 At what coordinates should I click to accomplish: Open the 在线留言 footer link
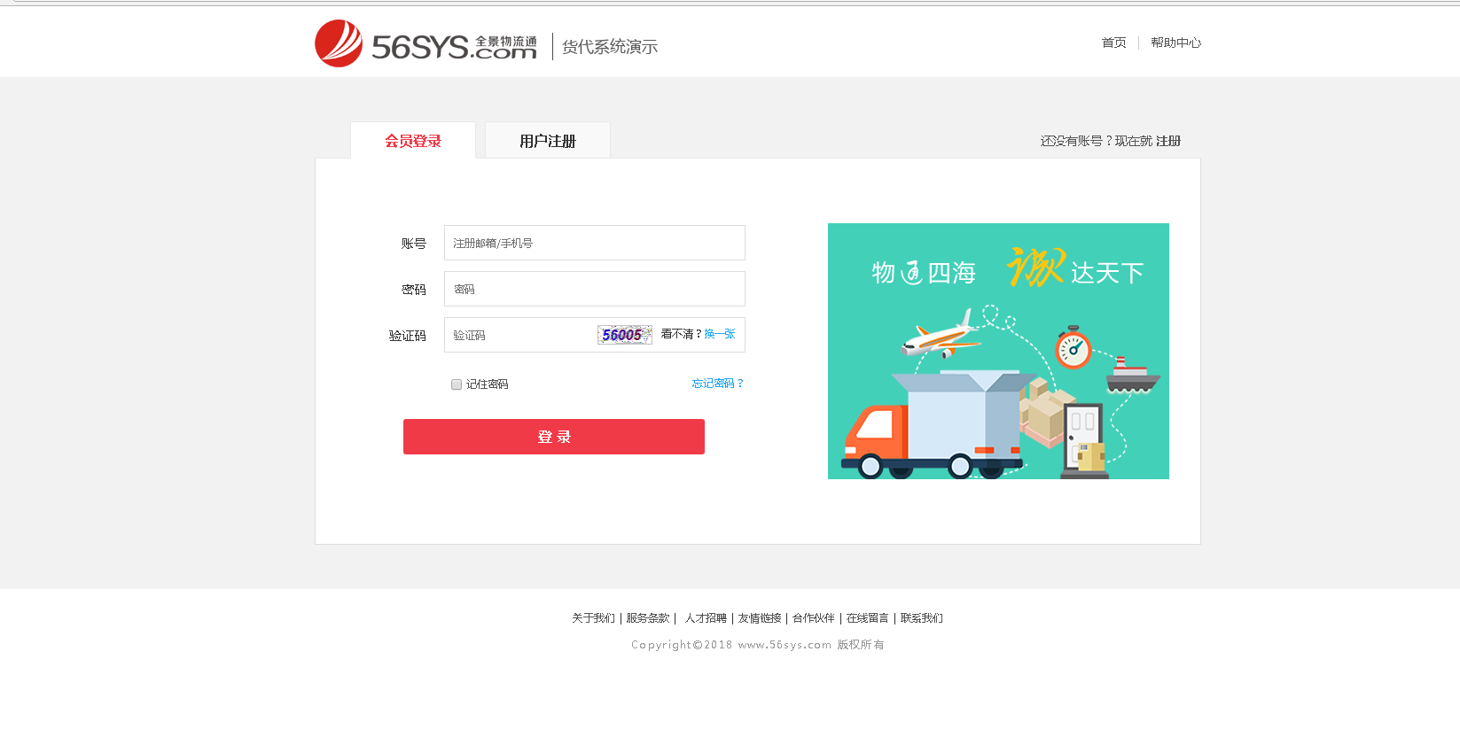(x=867, y=618)
